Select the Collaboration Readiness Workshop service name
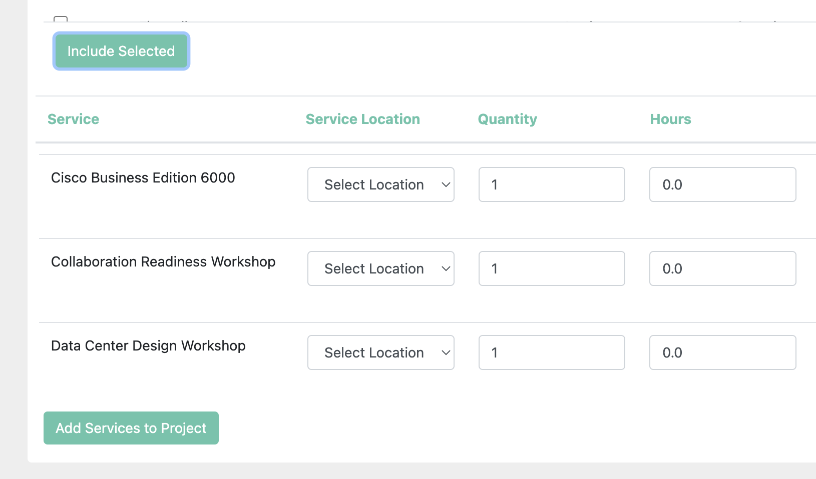 click(163, 261)
